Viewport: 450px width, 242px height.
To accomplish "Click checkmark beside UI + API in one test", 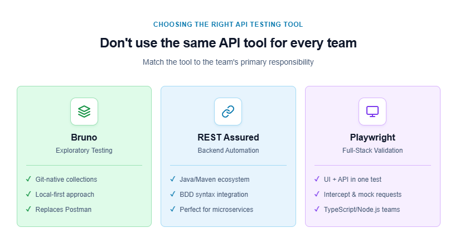I will [x=317, y=179].
